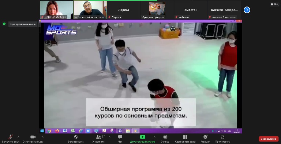Viewport: 281px width, 144px height.
Task: Select Лариса participant video tile
Action: click(123, 10)
